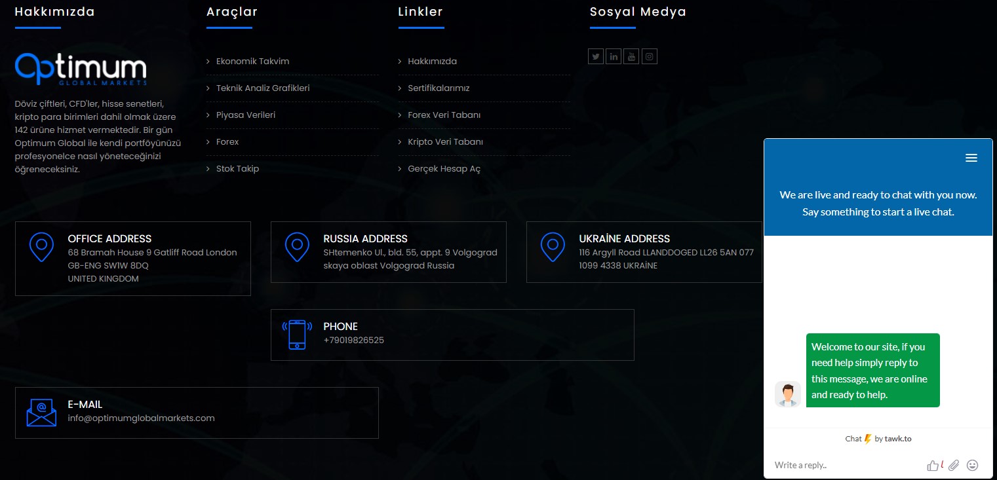This screenshot has height=480, width=997.
Task: Click the chat agent avatar
Action: pos(788,394)
